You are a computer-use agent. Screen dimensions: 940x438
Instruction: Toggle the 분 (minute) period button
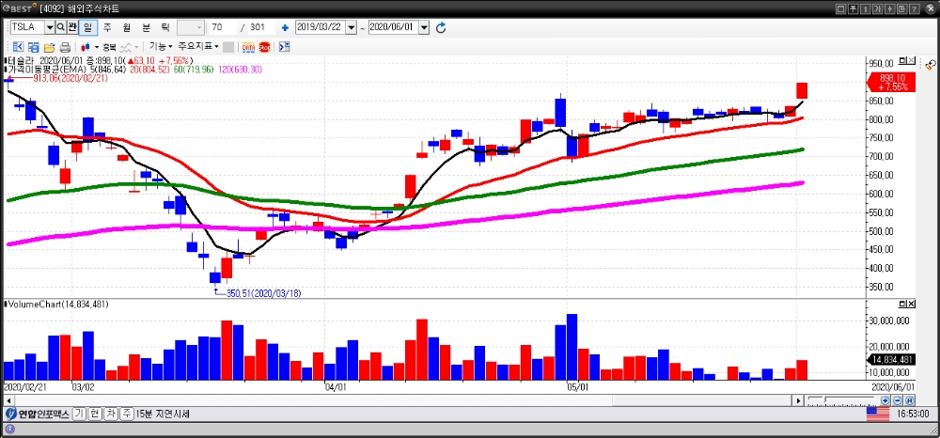(x=146, y=27)
